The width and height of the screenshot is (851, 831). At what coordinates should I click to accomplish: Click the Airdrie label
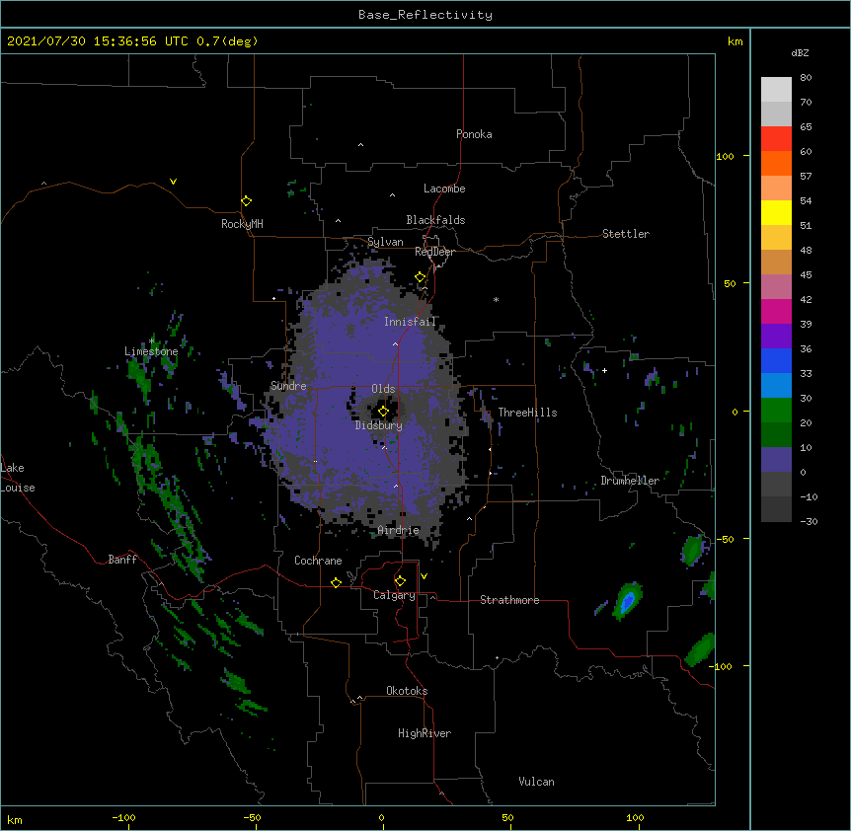pos(399,530)
